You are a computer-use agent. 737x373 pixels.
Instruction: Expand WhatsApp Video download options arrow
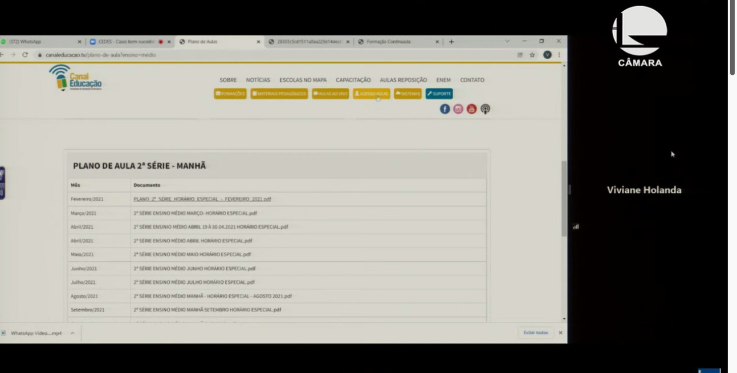tap(72, 333)
